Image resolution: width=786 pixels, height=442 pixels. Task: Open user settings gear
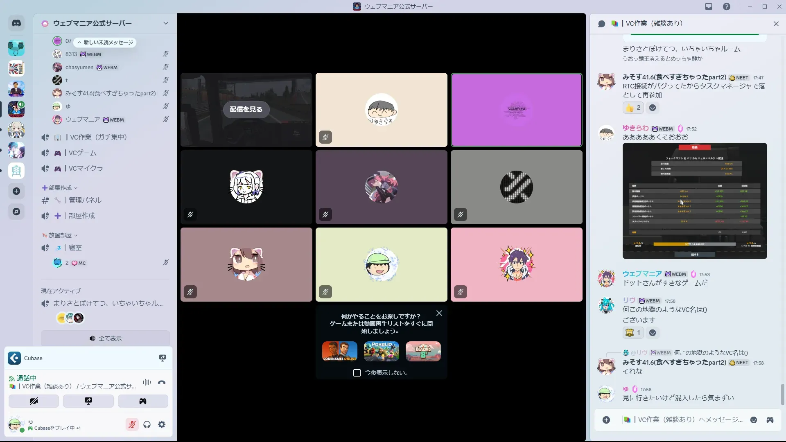(x=162, y=425)
